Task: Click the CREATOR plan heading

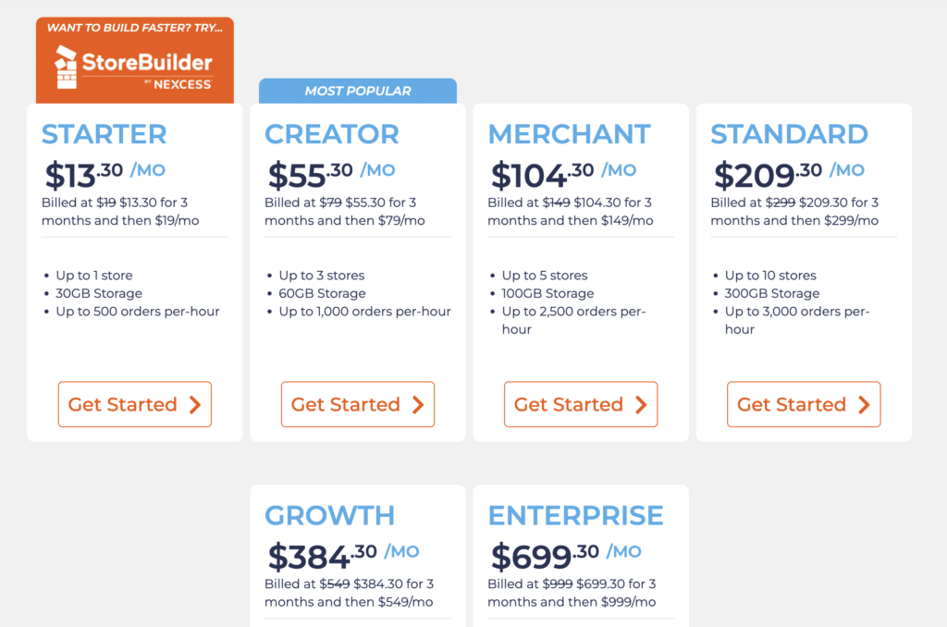Action: pyautogui.click(x=332, y=134)
